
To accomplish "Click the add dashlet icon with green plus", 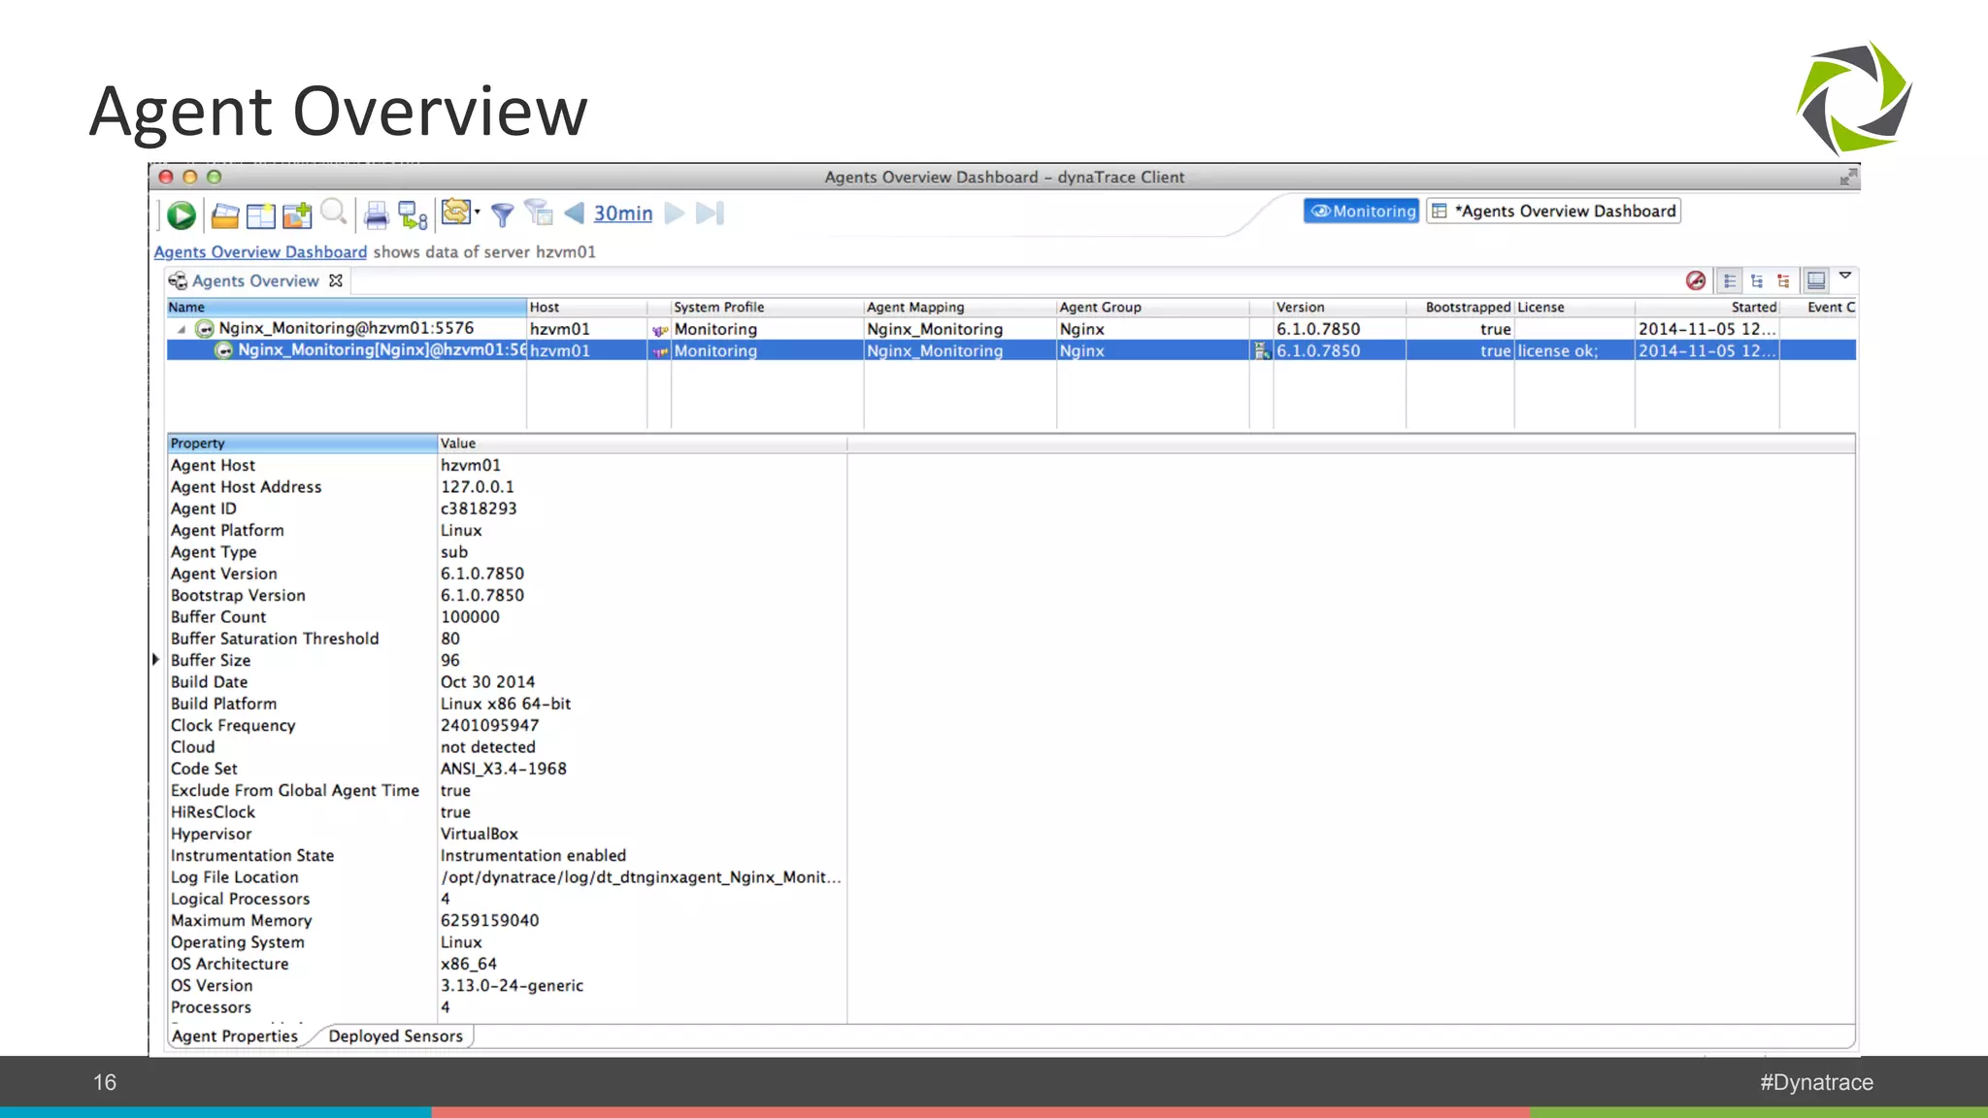I will pyautogui.click(x=297, y=214).
